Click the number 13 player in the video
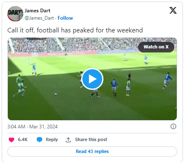Screen dimensions: 185x162 tap(114, 87)
